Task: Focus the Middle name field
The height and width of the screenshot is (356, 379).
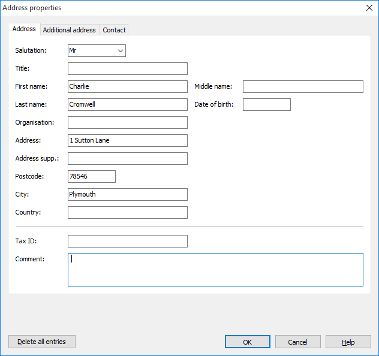Action: coord(303,86)
